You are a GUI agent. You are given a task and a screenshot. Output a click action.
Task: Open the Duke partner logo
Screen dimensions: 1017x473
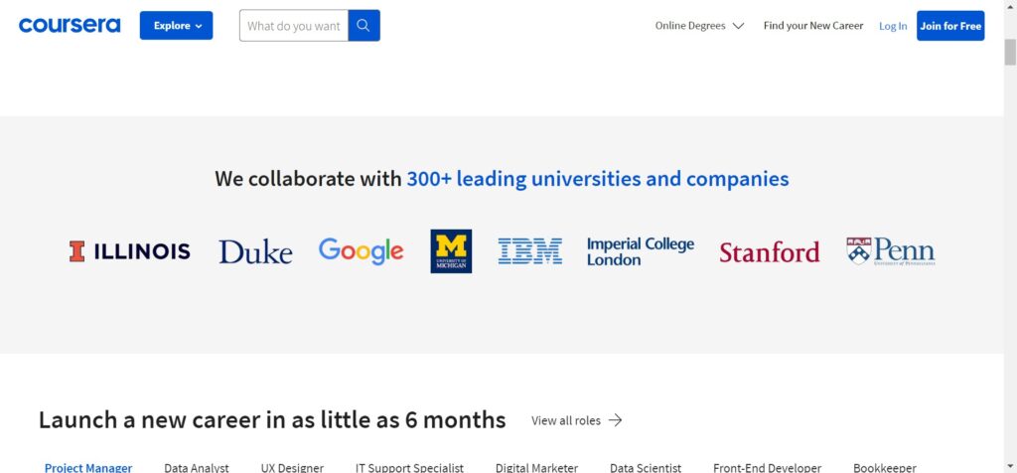click(x=255, y=251)
